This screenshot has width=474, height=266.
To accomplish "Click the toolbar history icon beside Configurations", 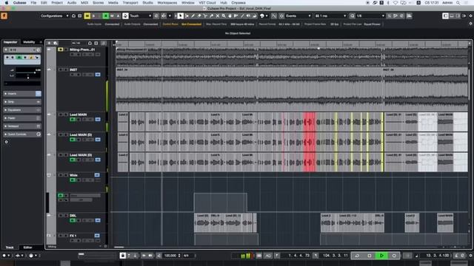I will click(73, 16).
